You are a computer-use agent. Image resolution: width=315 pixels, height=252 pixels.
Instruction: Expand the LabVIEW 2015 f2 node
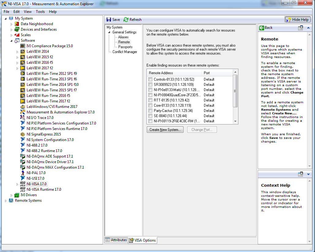tap(17, 57)
